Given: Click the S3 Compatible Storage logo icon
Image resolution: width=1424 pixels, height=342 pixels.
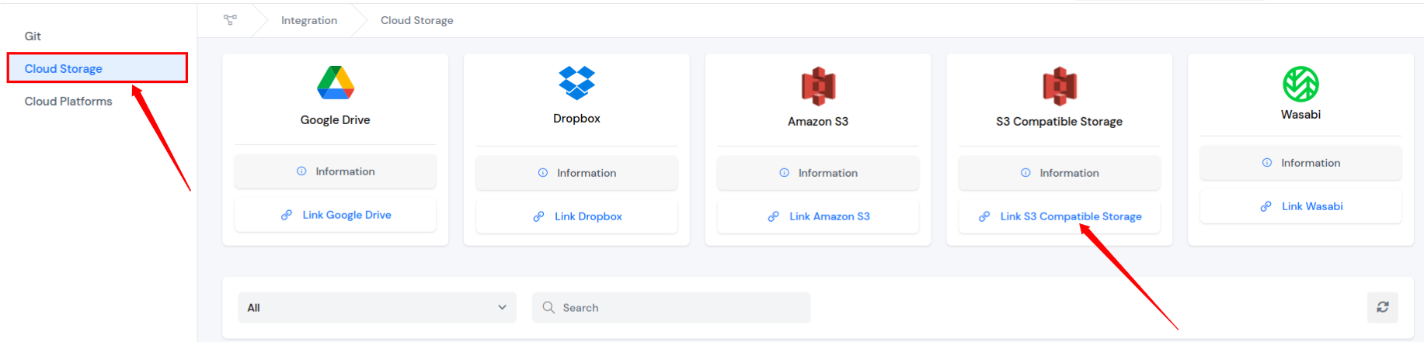Looking at the screenshot, I should (1060, 85).
